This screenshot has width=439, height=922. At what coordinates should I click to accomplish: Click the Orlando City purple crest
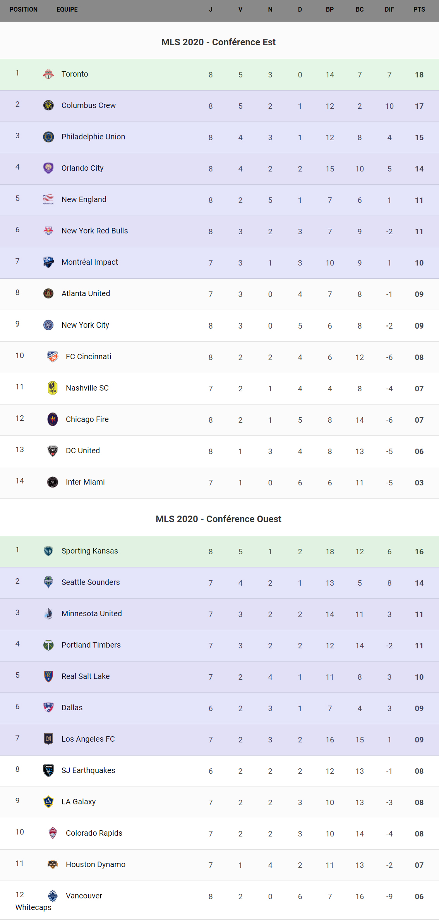pyautogui.click(x=48, y=168)
